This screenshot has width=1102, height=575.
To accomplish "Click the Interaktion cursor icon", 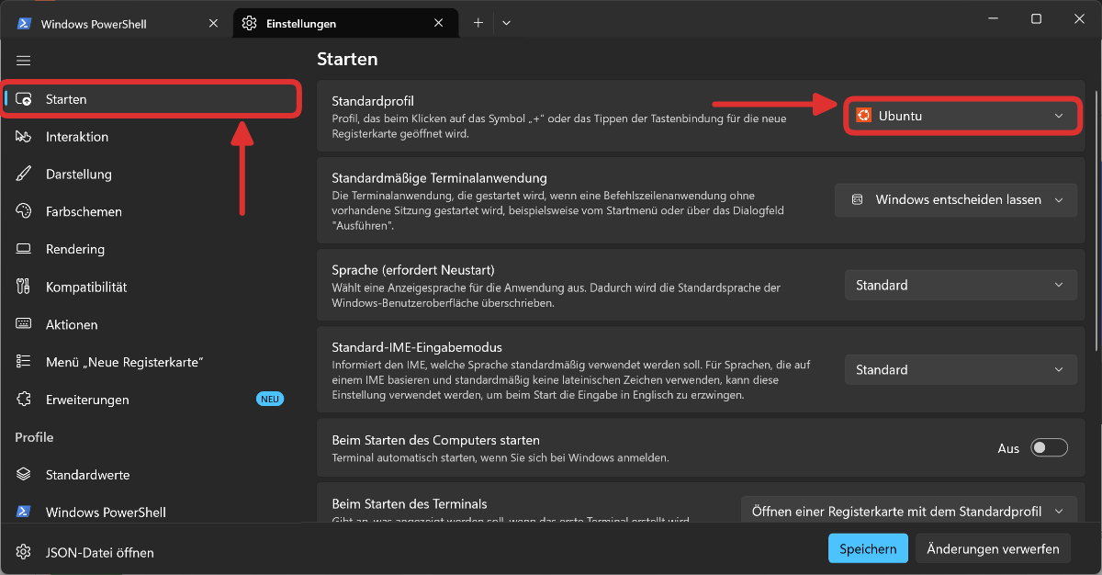I will (25, 137).
